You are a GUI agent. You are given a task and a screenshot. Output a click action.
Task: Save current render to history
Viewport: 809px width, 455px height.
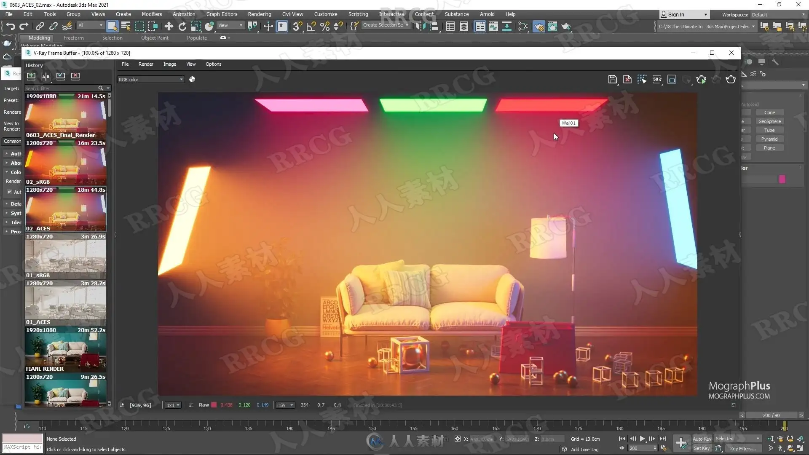pos(31,76)
